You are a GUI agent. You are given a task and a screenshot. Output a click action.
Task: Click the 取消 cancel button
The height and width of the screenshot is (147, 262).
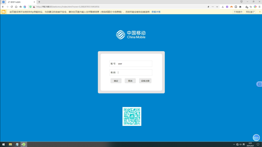tap(130, 81)
